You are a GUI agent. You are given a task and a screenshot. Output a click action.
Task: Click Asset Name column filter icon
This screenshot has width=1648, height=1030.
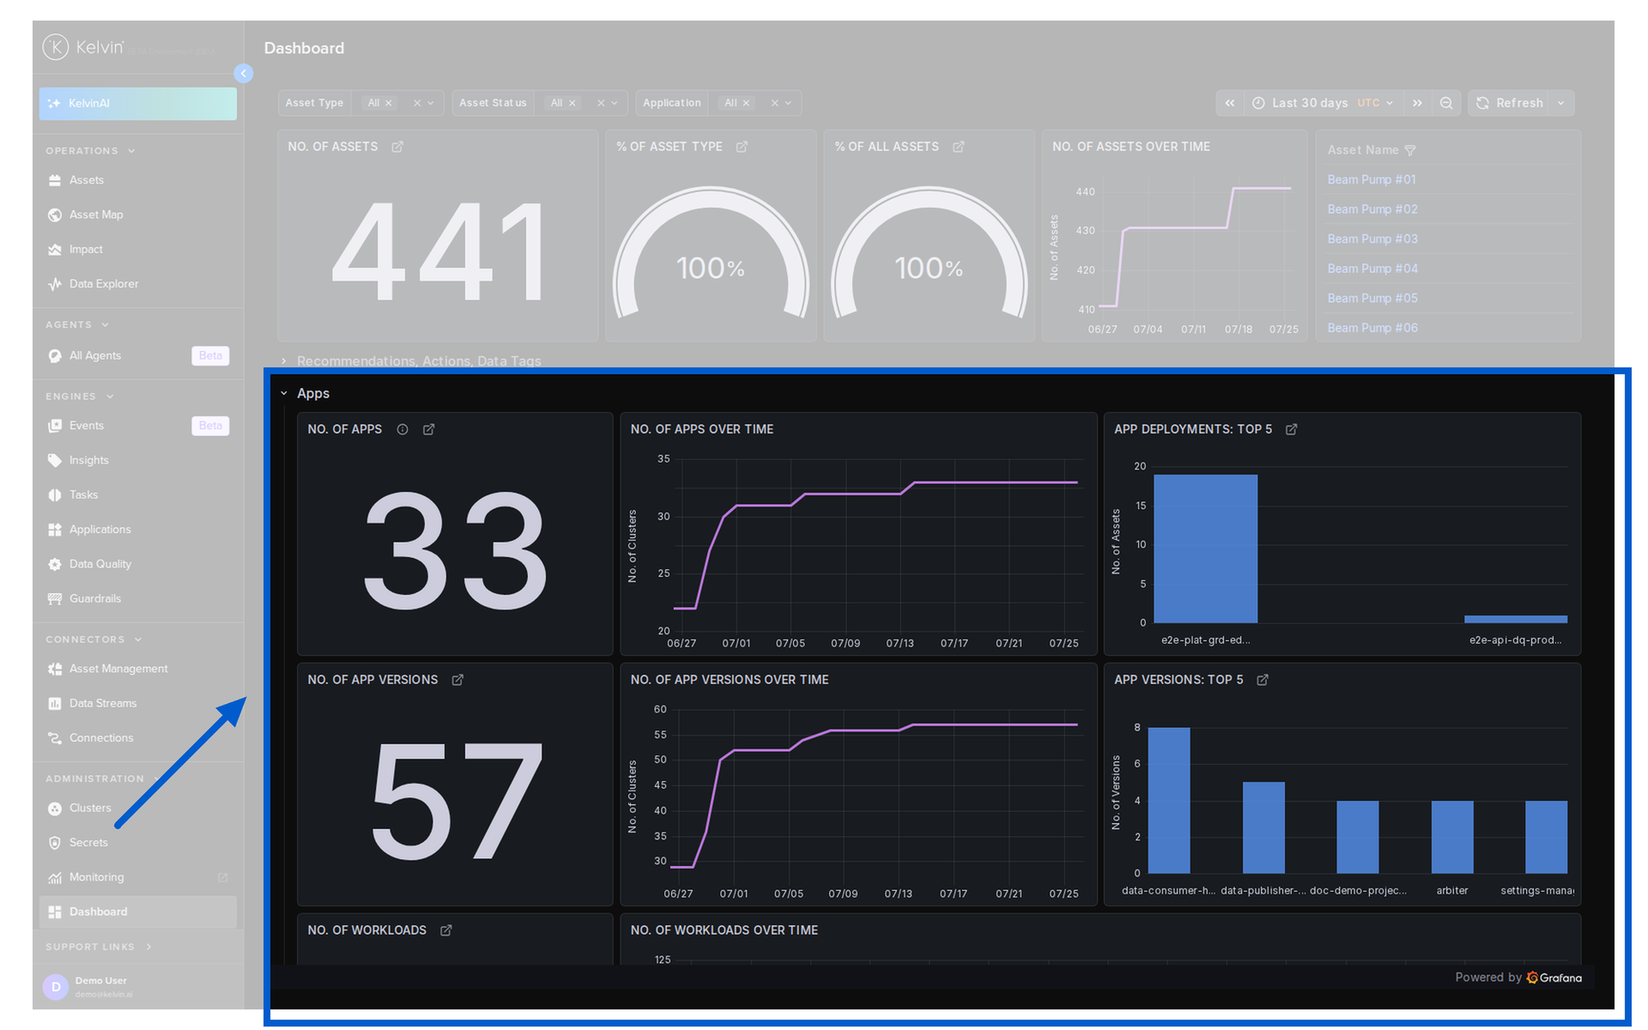1410,150
